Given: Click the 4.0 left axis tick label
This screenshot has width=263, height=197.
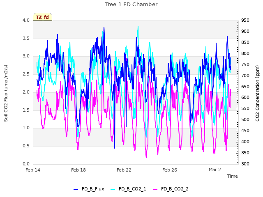Looking at the screenshot, I should click(26, 20).
